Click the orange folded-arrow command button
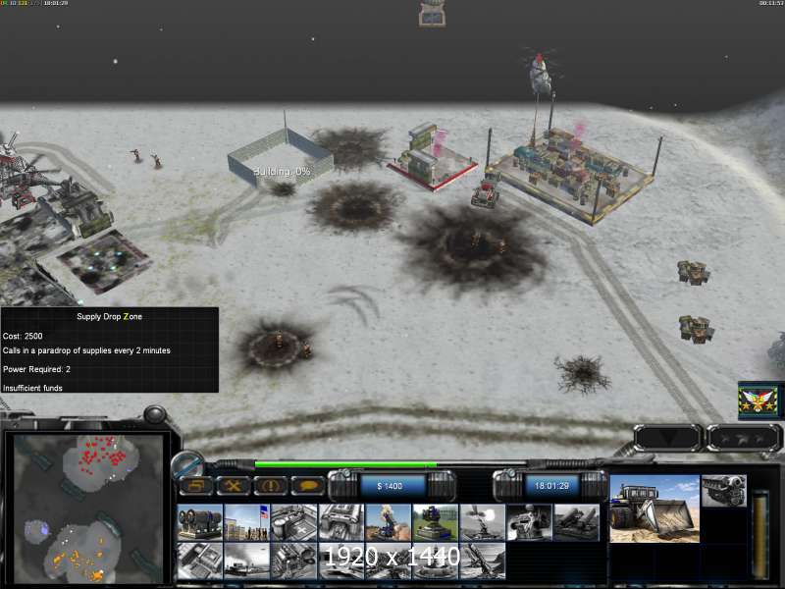 click(195, 485)
